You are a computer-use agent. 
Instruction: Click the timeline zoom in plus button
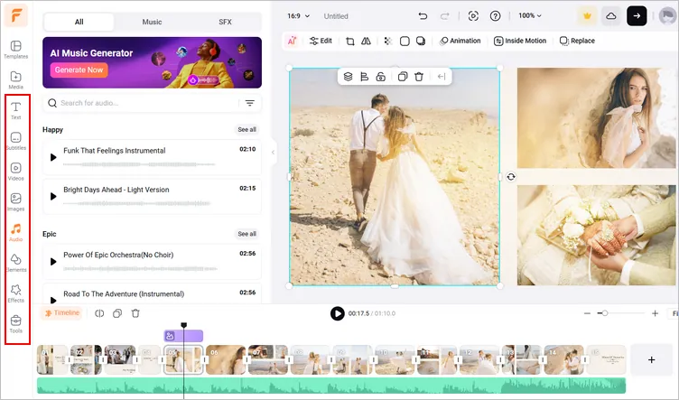[x=655, y=313]
